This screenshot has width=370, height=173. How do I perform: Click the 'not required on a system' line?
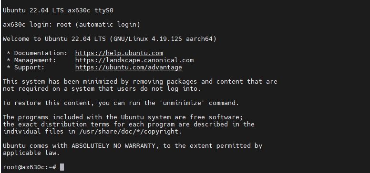[x=102, y=88]
